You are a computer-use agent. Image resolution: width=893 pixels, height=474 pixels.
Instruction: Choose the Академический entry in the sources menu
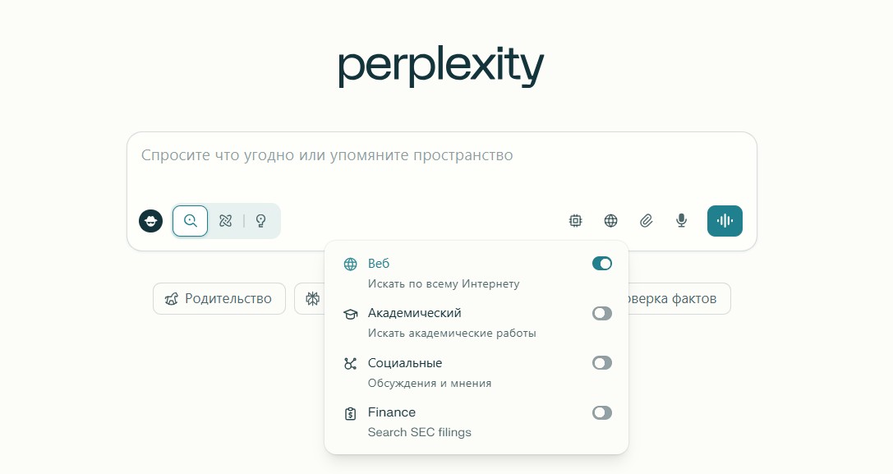(x=444, y=322)
